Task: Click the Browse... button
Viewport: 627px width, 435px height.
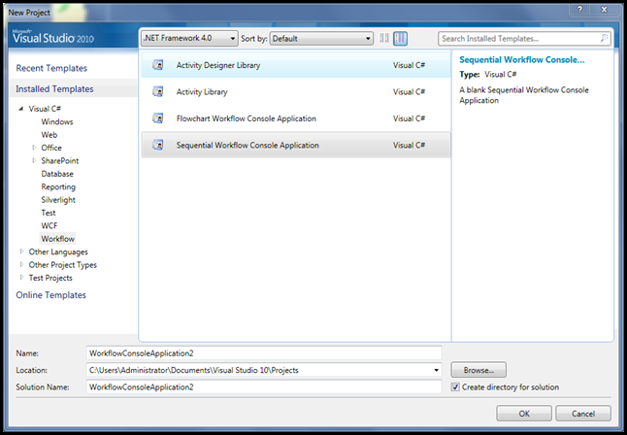Action: tap(478, 370)
